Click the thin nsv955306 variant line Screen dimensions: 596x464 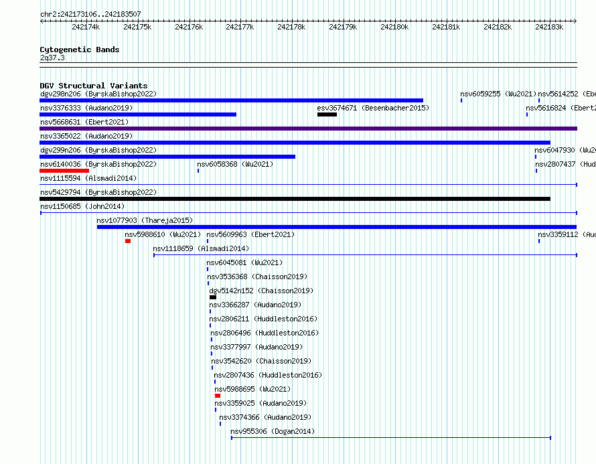(391, 438)
